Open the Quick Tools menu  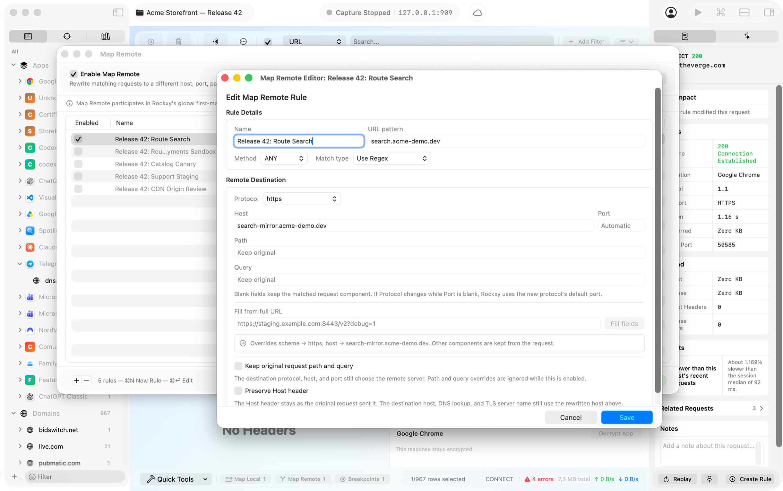176,479
